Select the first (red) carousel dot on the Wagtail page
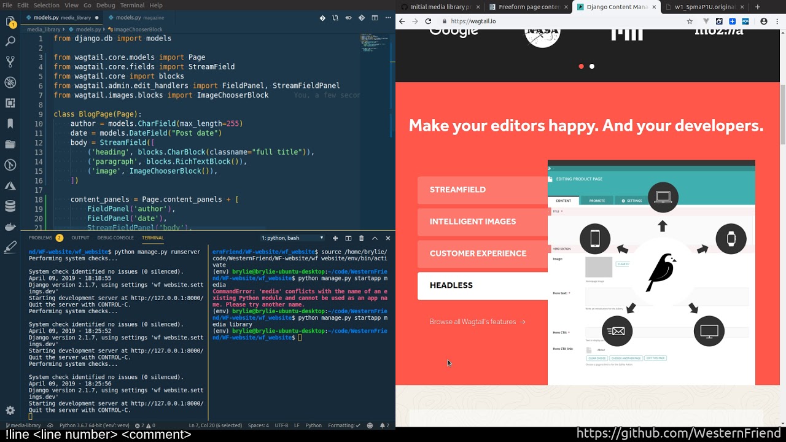This screenshot has height=442, width=786. tap(582, 66)
